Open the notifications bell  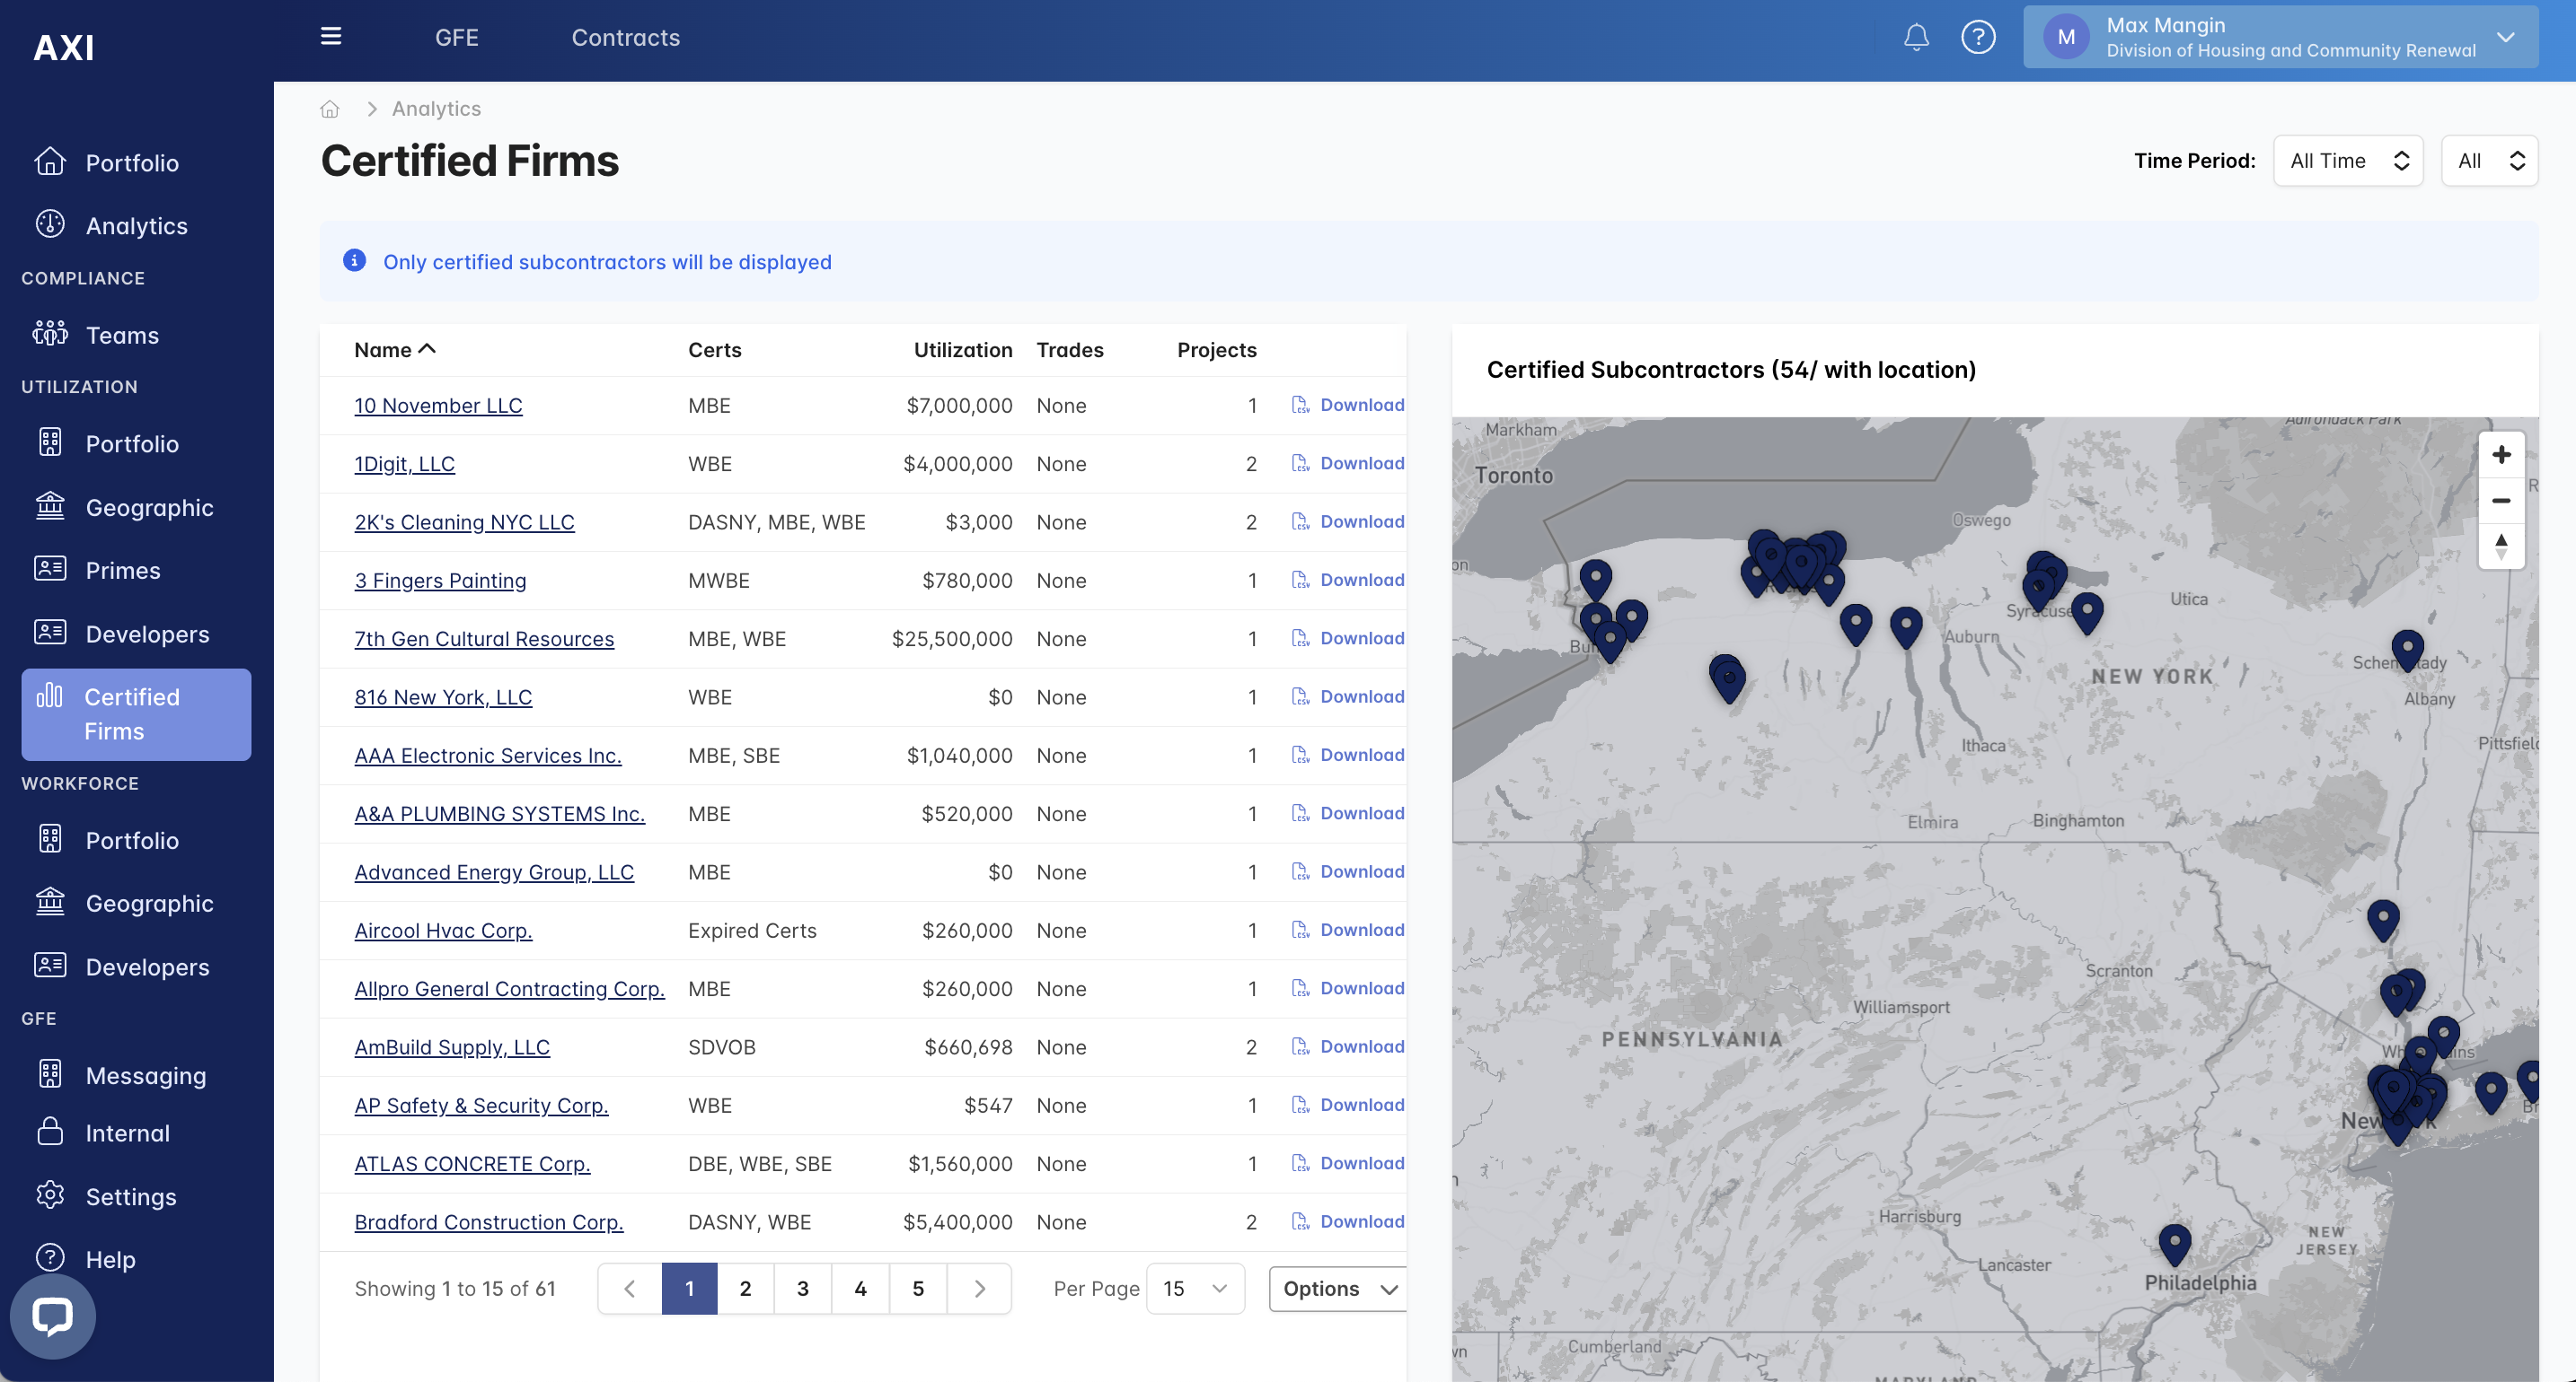[1915, 38]
